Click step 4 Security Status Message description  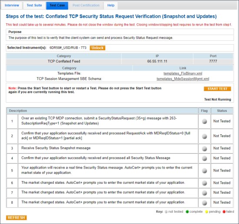pyautogui.click(x=96, y=158)
